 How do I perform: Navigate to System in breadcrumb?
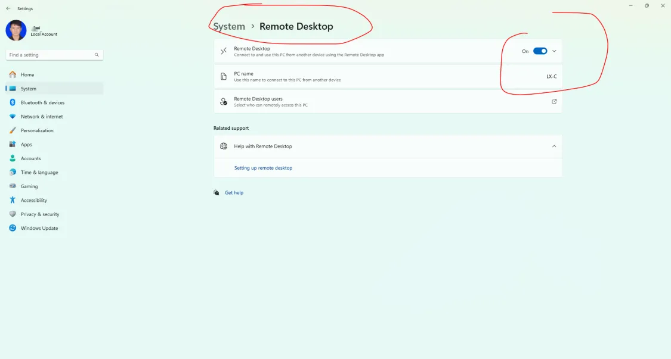point(229,27)
